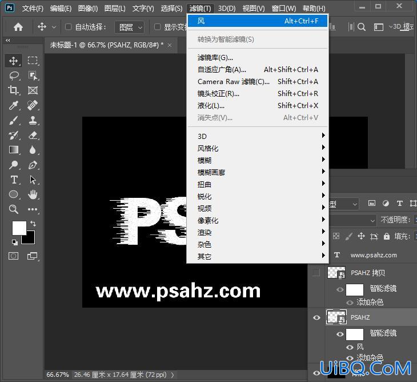417x382 pixels.
Task: Open the workspace switcher icon
Action: point(379,27)
